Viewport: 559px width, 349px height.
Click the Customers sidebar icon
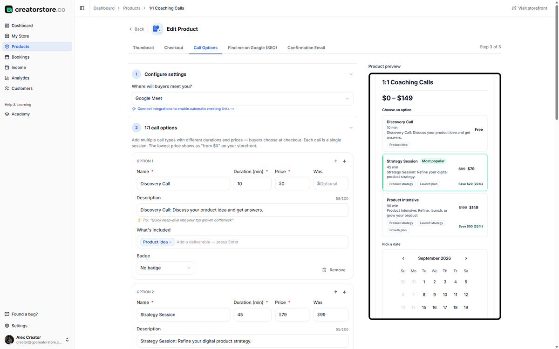click(x=7, y=88)
